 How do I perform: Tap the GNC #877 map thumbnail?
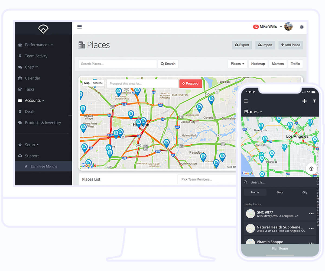[251, 214]
